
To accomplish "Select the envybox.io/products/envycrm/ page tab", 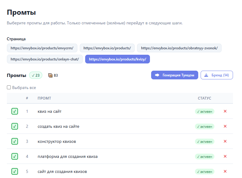I will click(x=42, y=48).
